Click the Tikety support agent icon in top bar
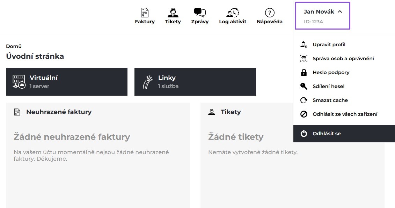Screen dimensions: 395x208 click(x=173, y=13)
